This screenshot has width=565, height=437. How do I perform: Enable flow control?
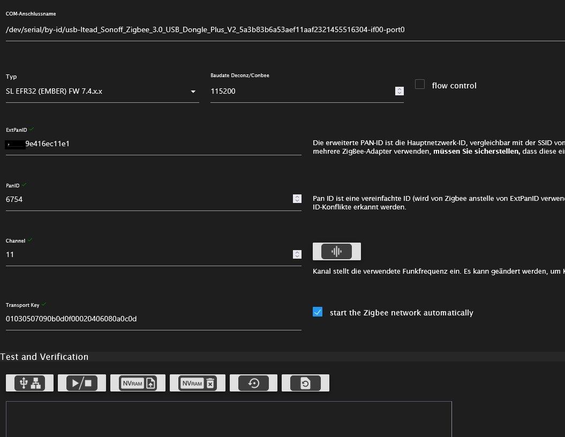click(x=420, y=84)
